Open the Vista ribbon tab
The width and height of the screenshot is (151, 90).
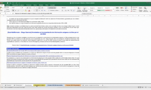pyautogui.click(x=47, y=5)
